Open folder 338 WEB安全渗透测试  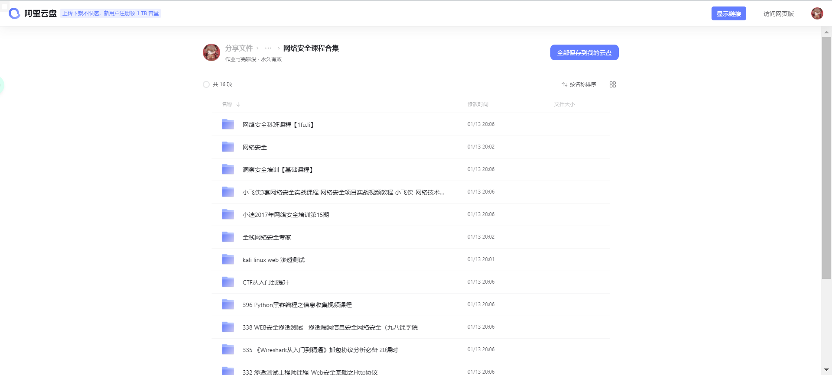(x=330, y=327)
